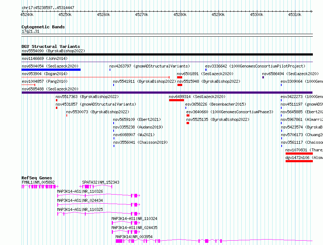This screenshot has width=323, height=245.
Task: Click the nsv5967861 variant label
Action: tap(302, 119)
